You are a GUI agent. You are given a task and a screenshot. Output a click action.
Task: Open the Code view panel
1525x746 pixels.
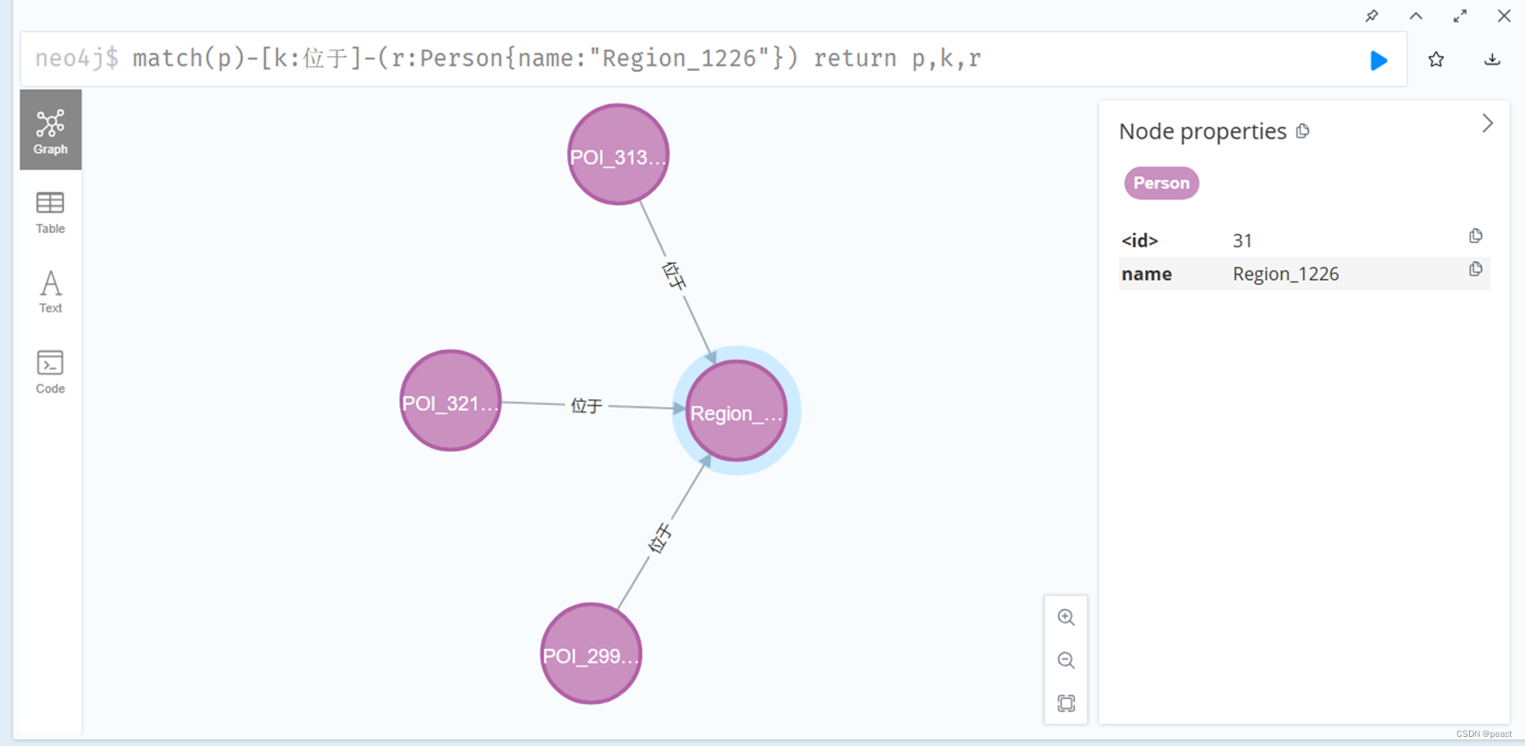[x=50, y=370]
